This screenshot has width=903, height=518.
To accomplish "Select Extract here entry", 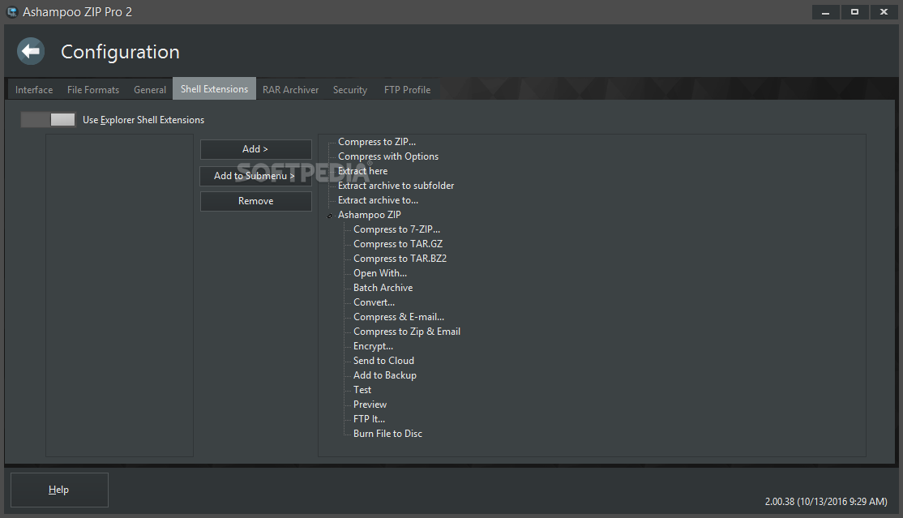I will point(363,171).
